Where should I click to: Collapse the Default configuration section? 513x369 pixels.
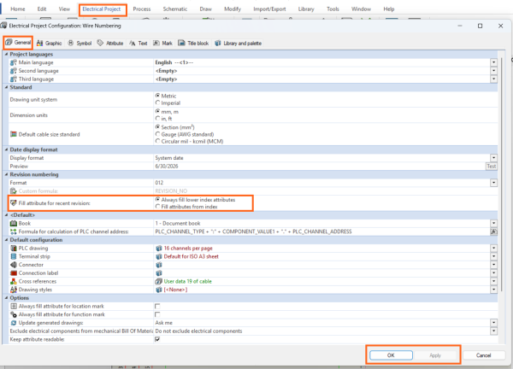tap(6, 240)
